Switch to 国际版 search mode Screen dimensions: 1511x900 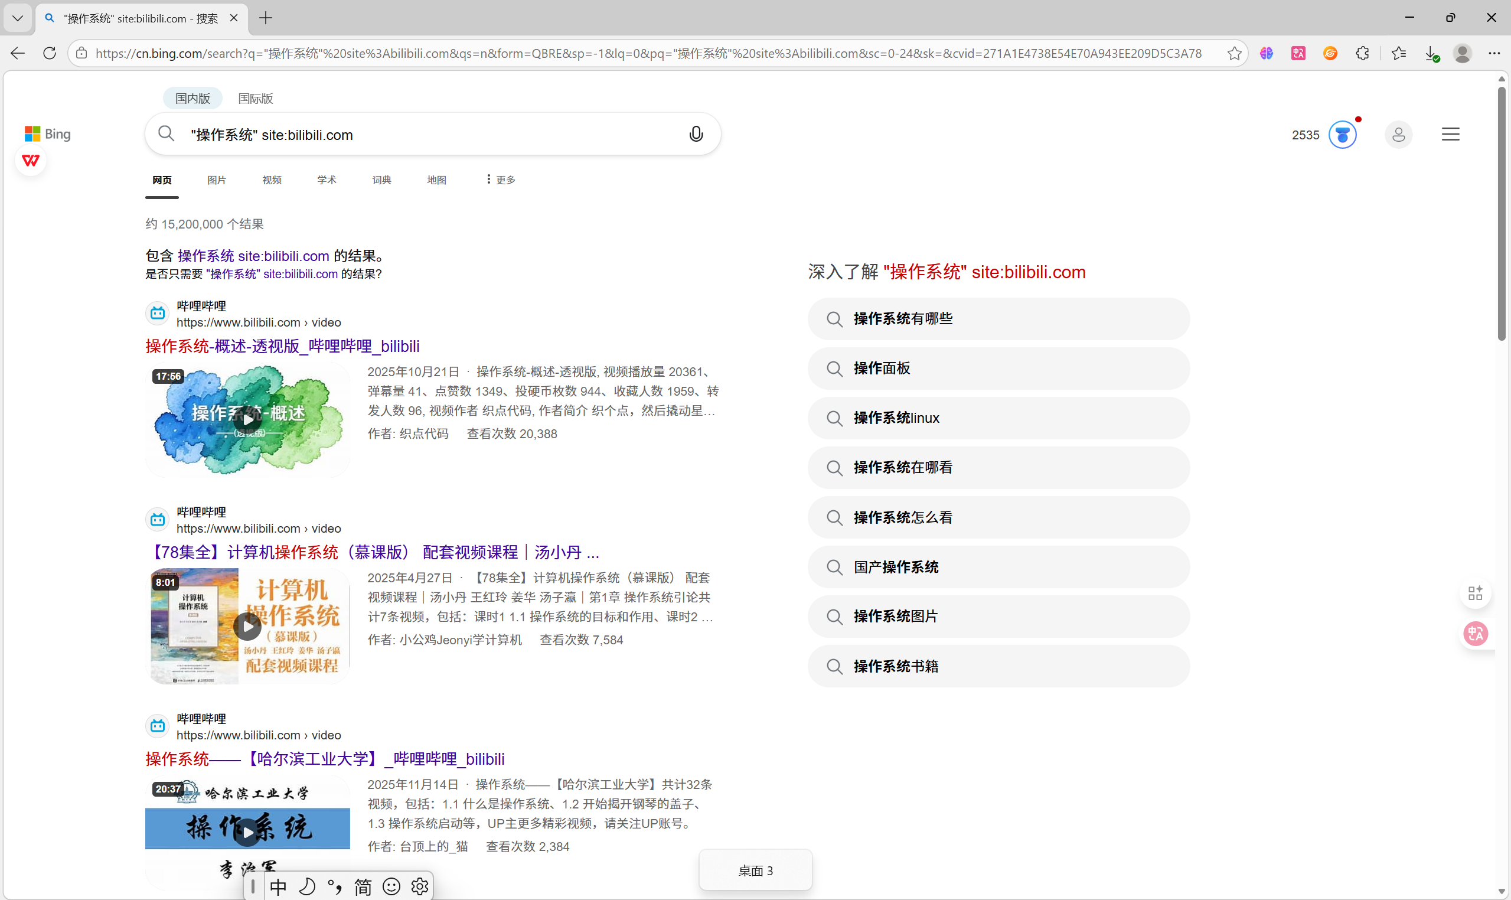click(x=255, y=98)
